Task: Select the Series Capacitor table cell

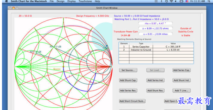Action: click(x=141, y=47)
